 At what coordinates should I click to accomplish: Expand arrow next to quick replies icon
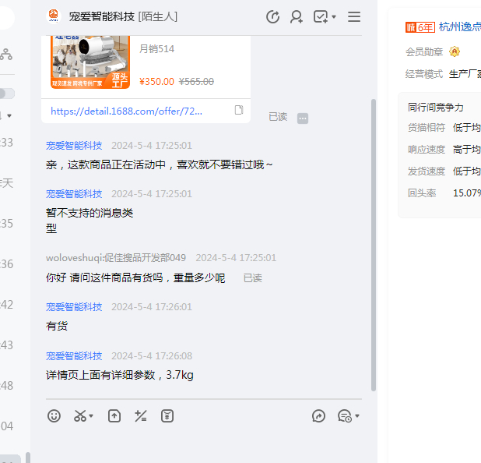(x=357, y=416)
